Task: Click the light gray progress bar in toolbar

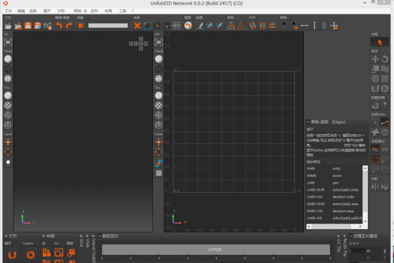Action: click(108, 26)
